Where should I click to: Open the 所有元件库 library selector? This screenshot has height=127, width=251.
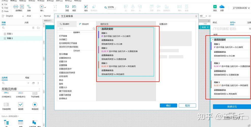(x=21, y=89)
